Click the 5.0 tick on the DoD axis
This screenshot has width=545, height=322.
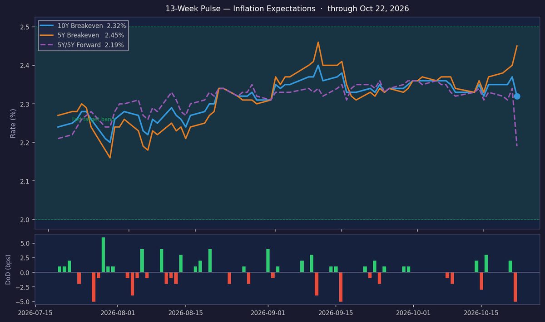[25, 243]
